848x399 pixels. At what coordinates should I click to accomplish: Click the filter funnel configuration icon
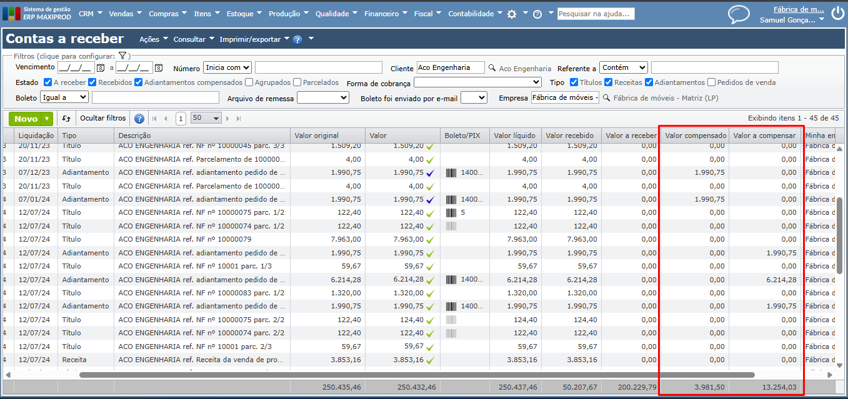[x=123, y=56]
